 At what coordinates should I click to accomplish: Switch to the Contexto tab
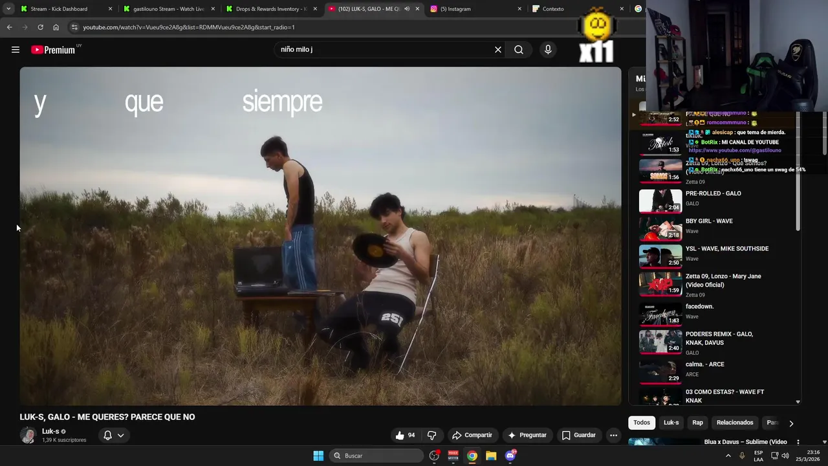[578, 9]
